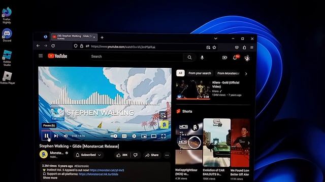Search with your voice microphone
Image resolution: width=325 pixels, height=182 pixels.
click(202, 58)
